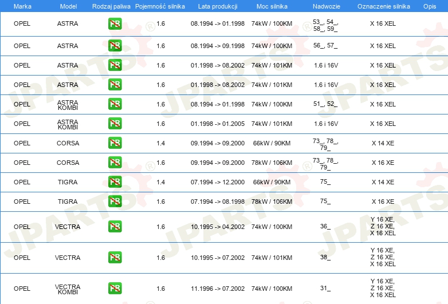Select the date range 07.1994 -> 08.1998

point(218,202)
